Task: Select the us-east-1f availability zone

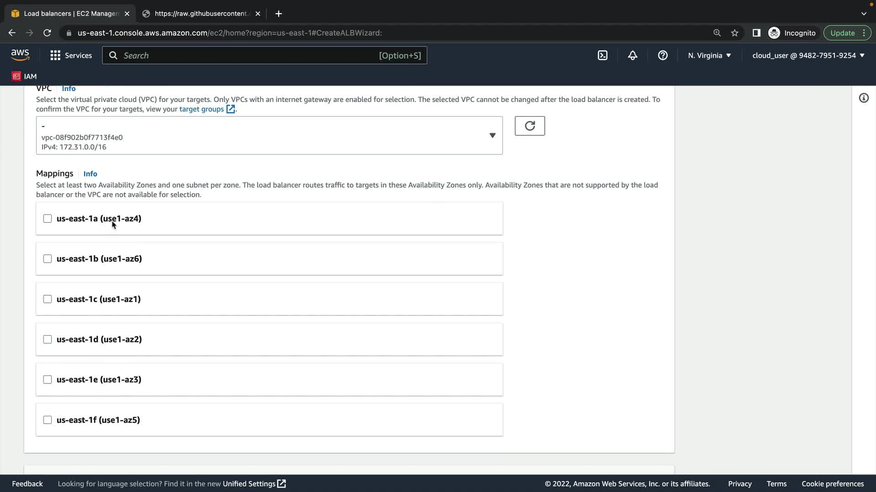Action: 47,420
